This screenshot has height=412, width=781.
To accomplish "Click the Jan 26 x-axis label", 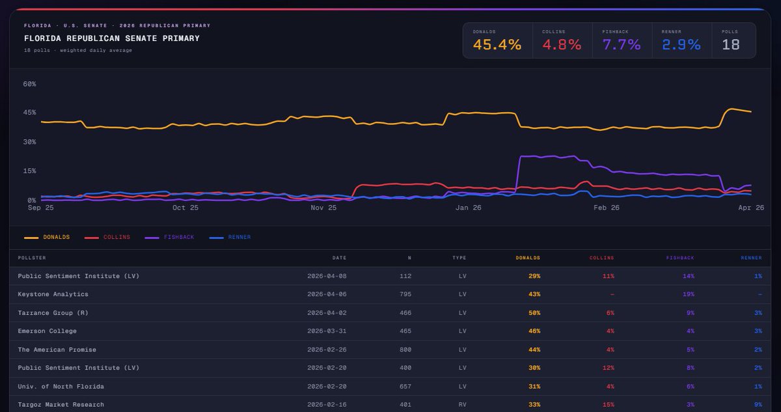I will pyautogui.click(x=469, y=208).
